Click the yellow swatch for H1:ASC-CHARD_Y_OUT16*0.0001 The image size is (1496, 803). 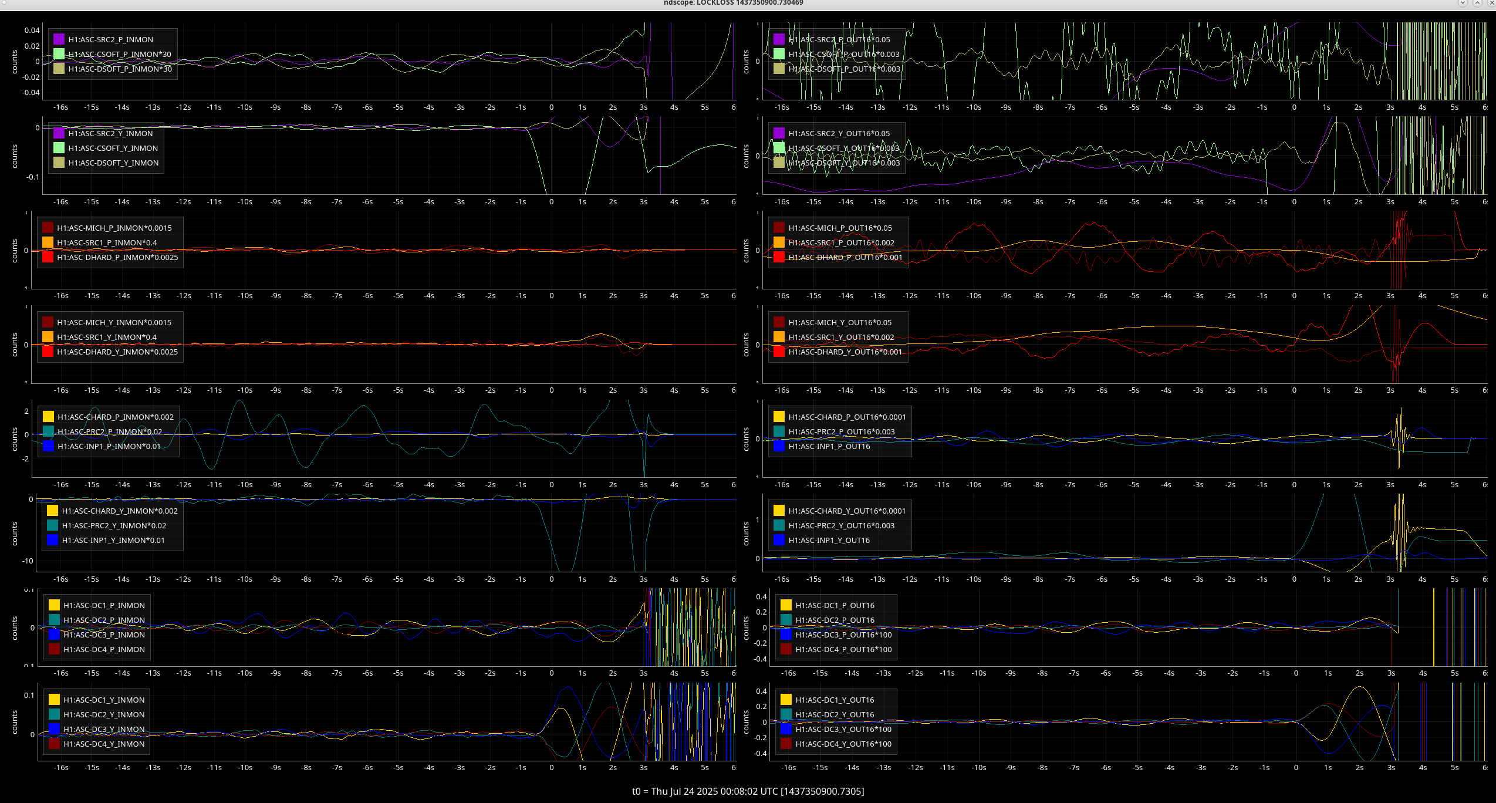pos(779,511)
